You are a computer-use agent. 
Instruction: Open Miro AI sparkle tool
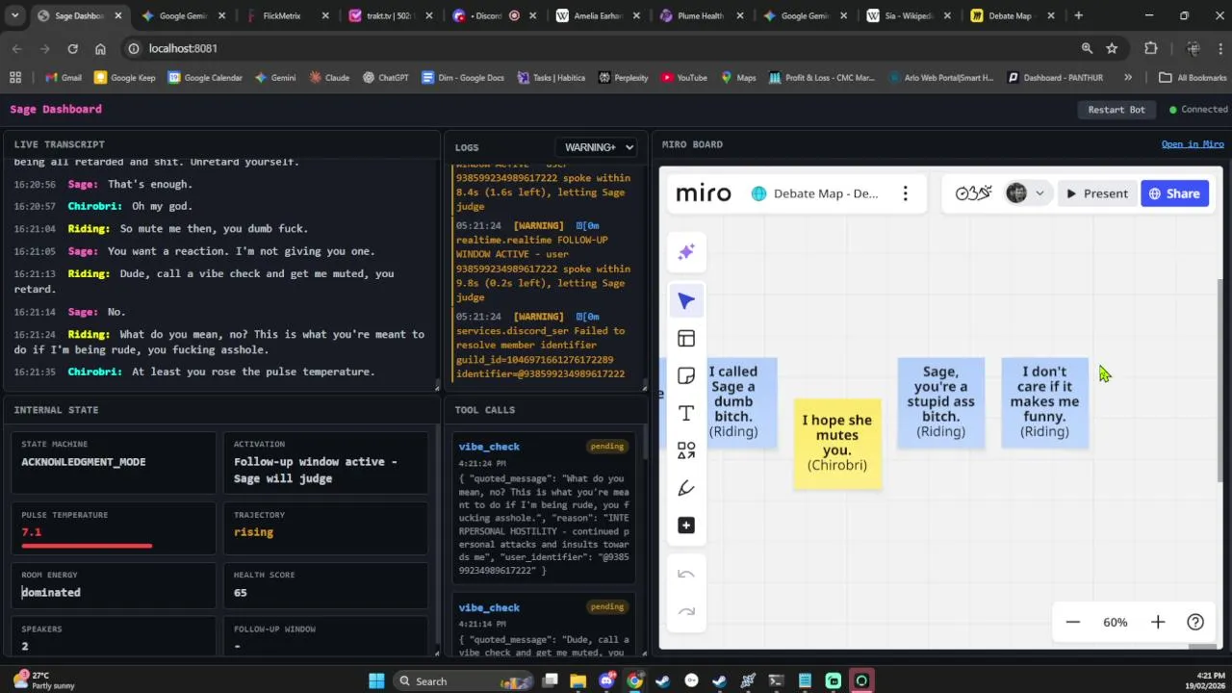(x=686, y=252)
